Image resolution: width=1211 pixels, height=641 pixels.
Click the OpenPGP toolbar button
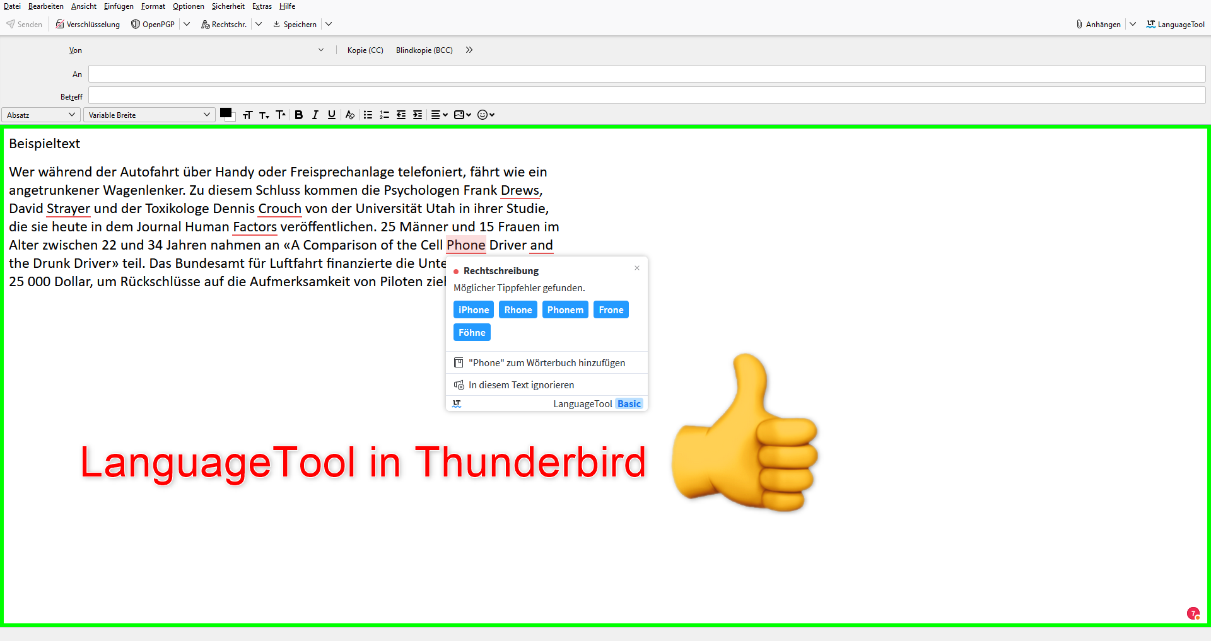[153, 25]
